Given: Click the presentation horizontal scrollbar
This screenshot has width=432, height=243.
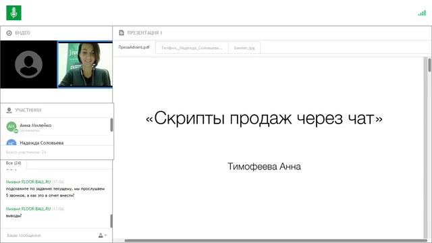Looking at the screenshot, I should click(275, 241).
